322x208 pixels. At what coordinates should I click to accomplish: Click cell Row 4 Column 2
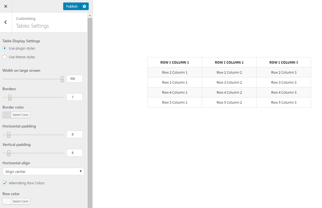[x=229, y=93]
